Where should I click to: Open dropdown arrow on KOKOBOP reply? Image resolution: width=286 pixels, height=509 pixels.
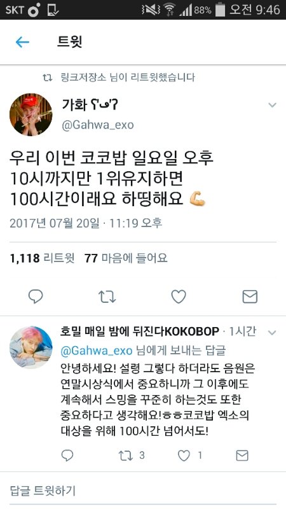[x=272, y=333]
